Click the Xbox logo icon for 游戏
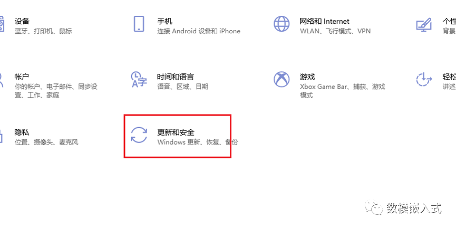The width and height of the screenshot is (456, 228). click(x=282, y=79)
